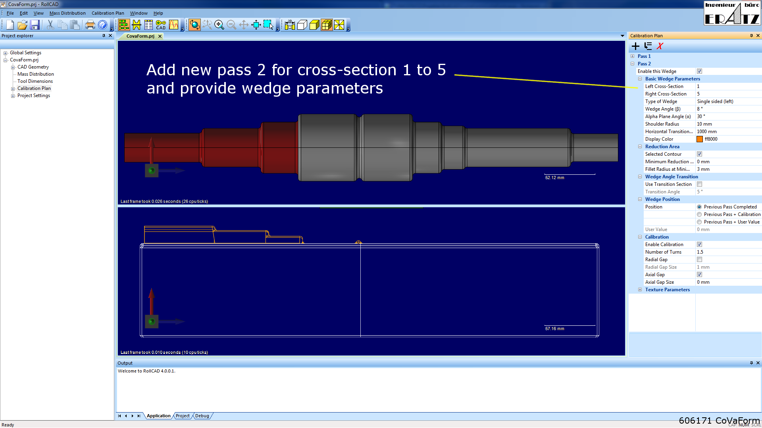Close the CovaForm.prj document tab
The height and width of the screenshot is (428, 762).
pos(160,36)
